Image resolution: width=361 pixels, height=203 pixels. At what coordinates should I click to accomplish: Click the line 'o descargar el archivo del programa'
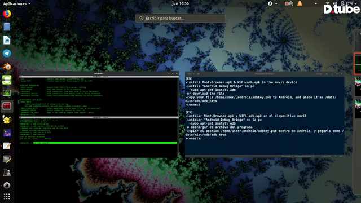pos(219,127)
